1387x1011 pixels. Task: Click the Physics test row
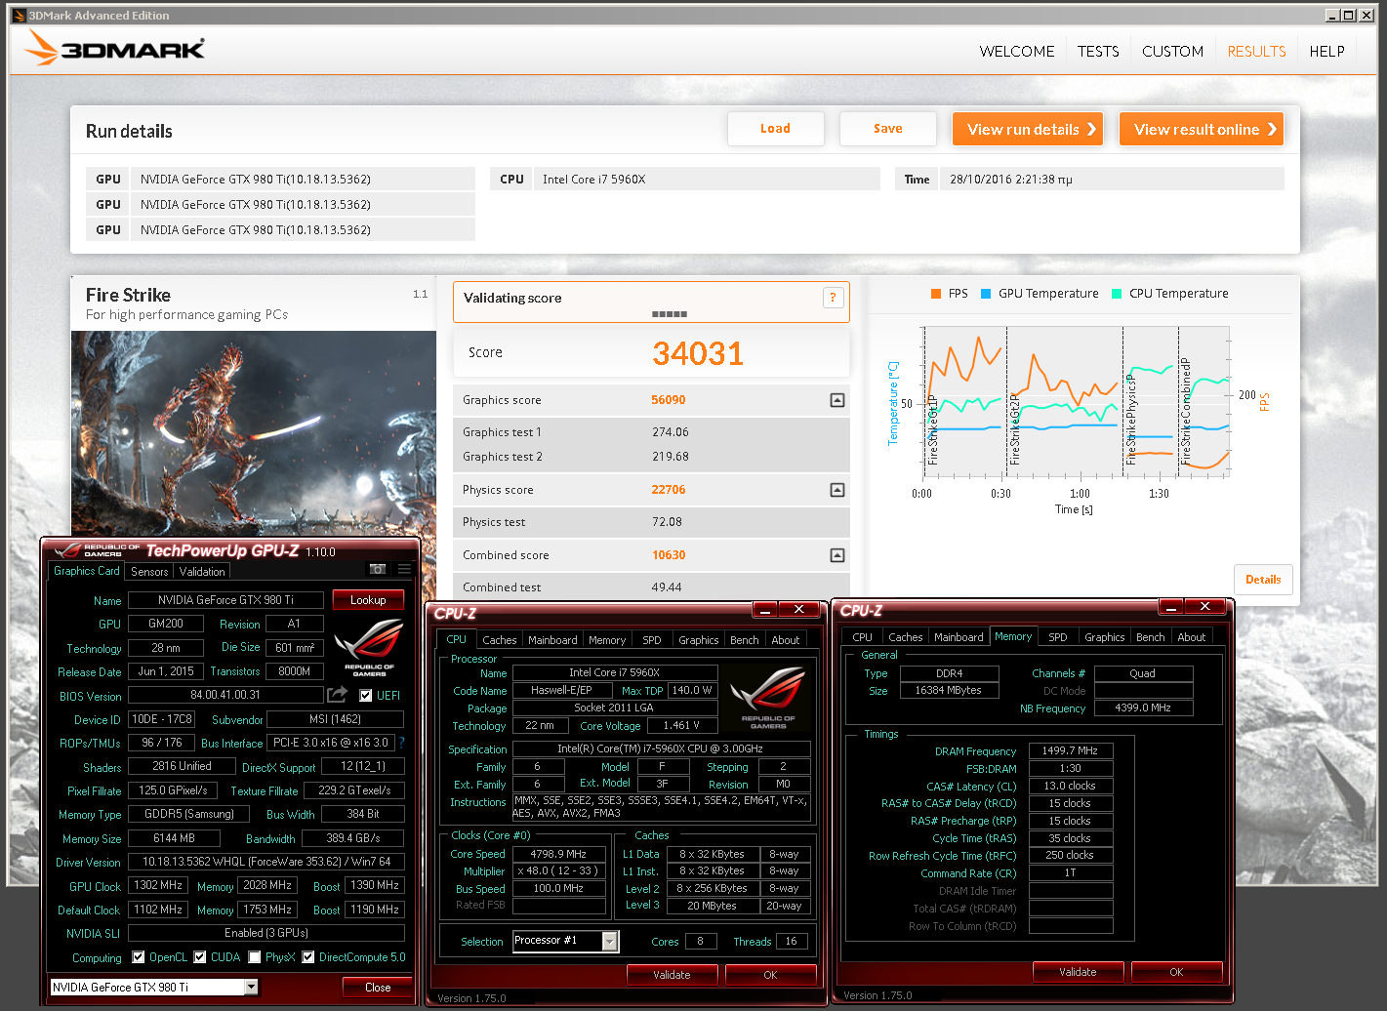click(651, 522)
